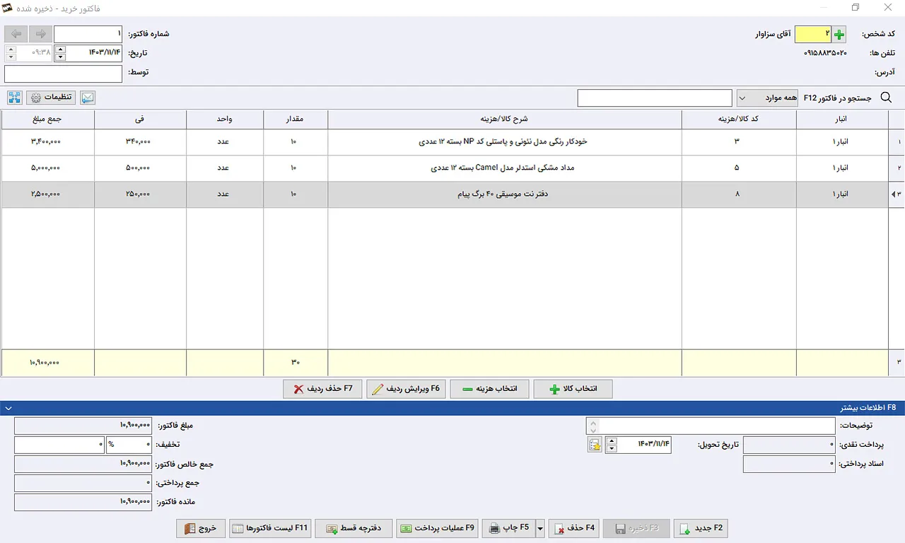Click the invoice date تاریخ spinner arrows
This screenshot has height=543, width=905.
coord(60,53)
